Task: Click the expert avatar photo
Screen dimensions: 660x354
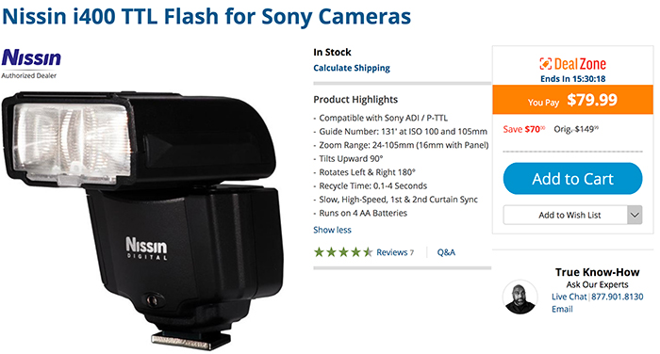Action: click(x=520, y=297)
